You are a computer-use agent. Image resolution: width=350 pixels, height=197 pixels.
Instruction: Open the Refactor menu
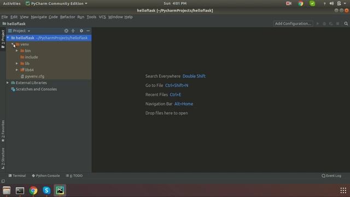tap(68, 17)
